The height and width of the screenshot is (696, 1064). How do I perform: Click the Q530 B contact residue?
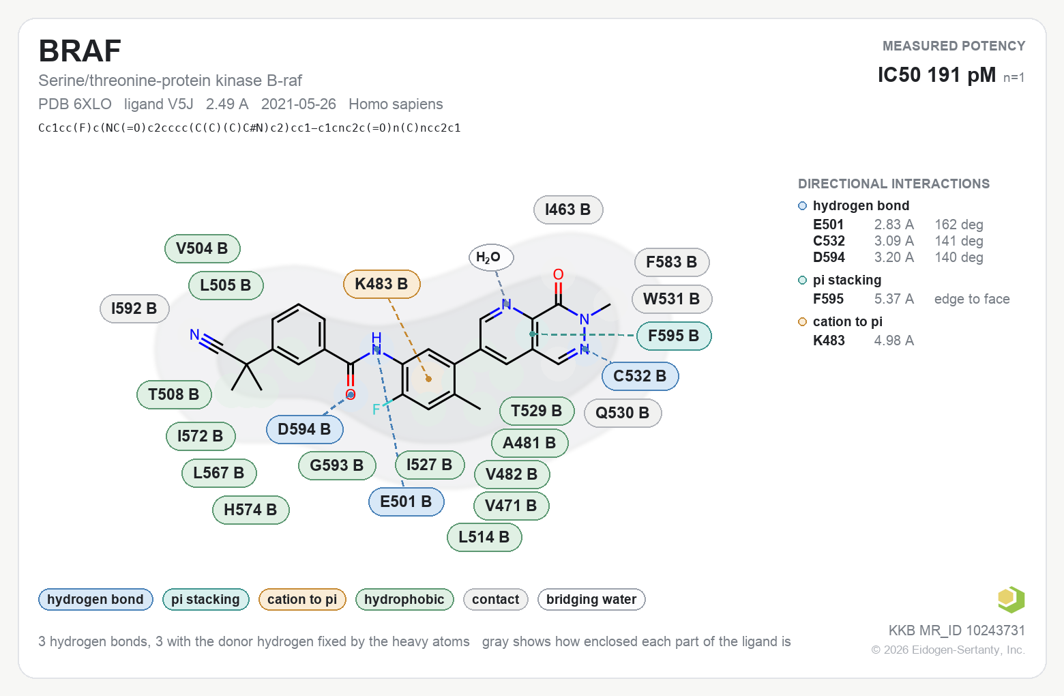(623, 413)
